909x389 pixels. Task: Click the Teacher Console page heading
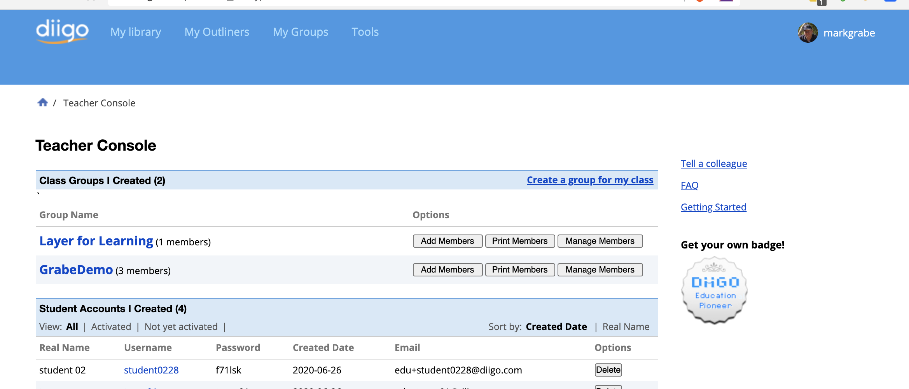[96, 146]
